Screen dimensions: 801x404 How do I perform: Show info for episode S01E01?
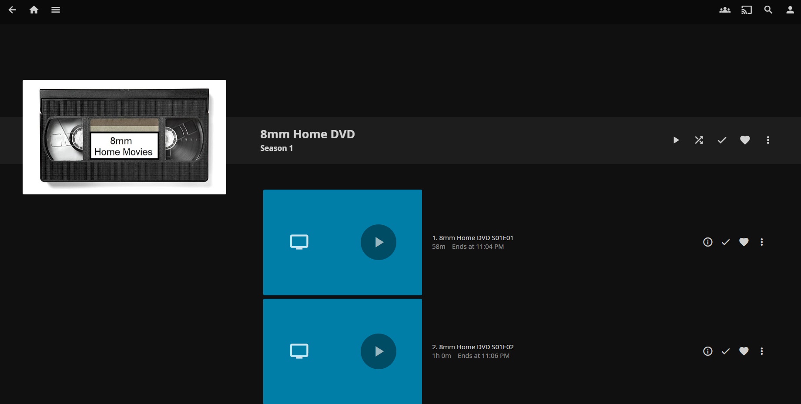(708, 242)
